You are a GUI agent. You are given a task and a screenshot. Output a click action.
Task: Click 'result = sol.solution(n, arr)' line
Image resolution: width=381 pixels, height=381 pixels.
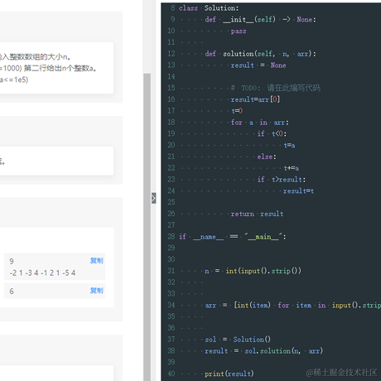click(x=263, y=351)
